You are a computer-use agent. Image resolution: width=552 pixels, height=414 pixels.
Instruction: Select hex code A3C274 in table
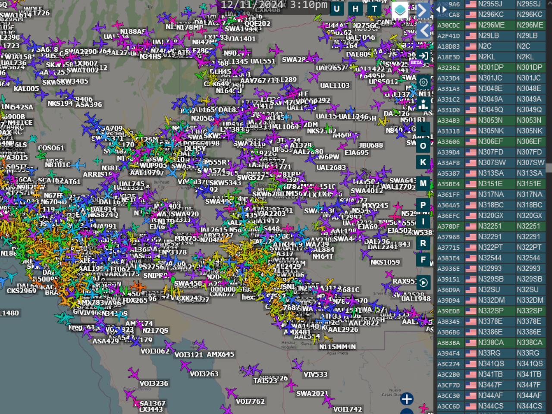click(x=449, y=364)
